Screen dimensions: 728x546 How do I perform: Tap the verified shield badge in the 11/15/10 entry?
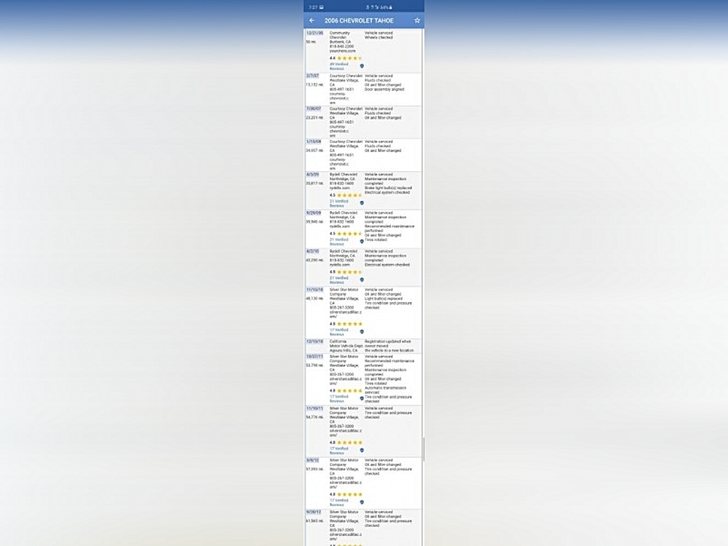[362, 331]
